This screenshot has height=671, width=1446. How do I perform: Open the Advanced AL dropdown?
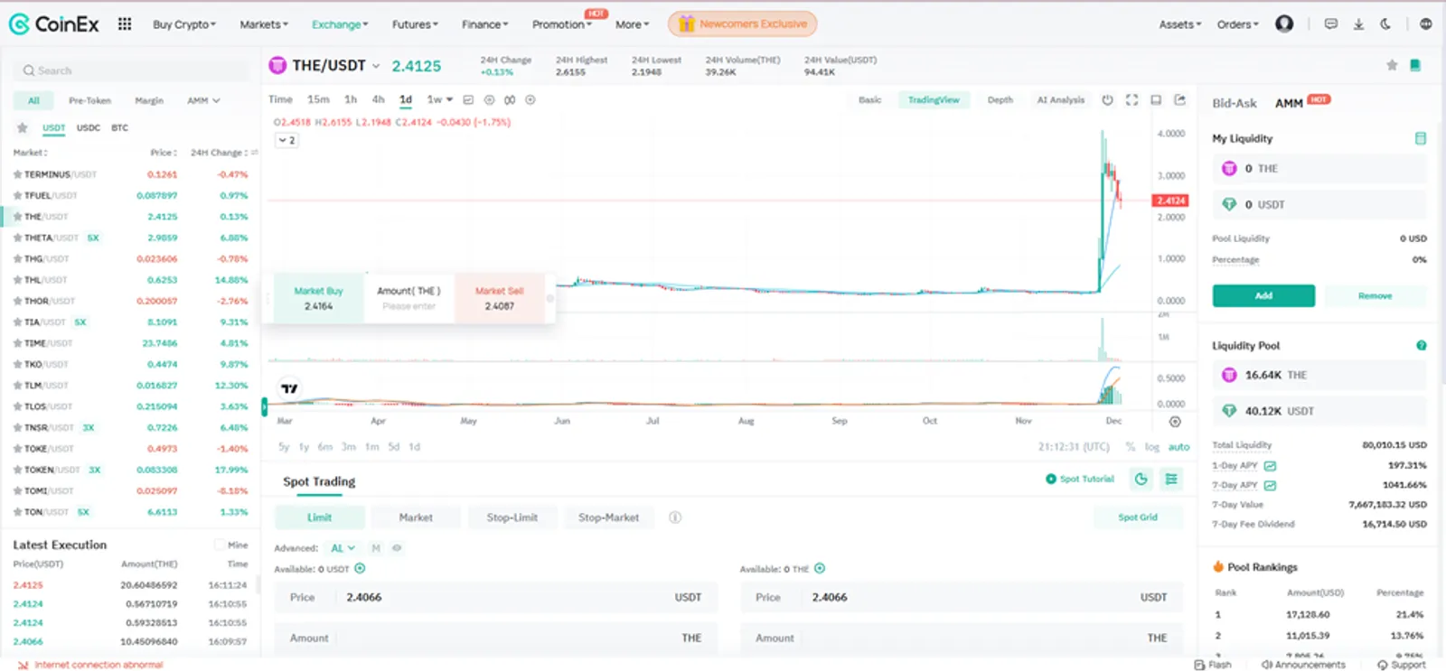(x=343, y=548)
